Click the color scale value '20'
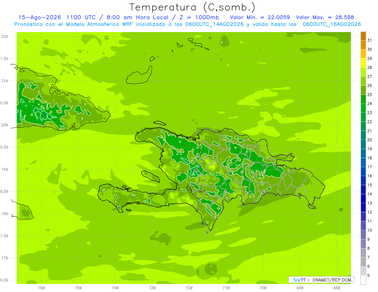The height and width of the screenshot is (292, 378). [x=370, y=140]
